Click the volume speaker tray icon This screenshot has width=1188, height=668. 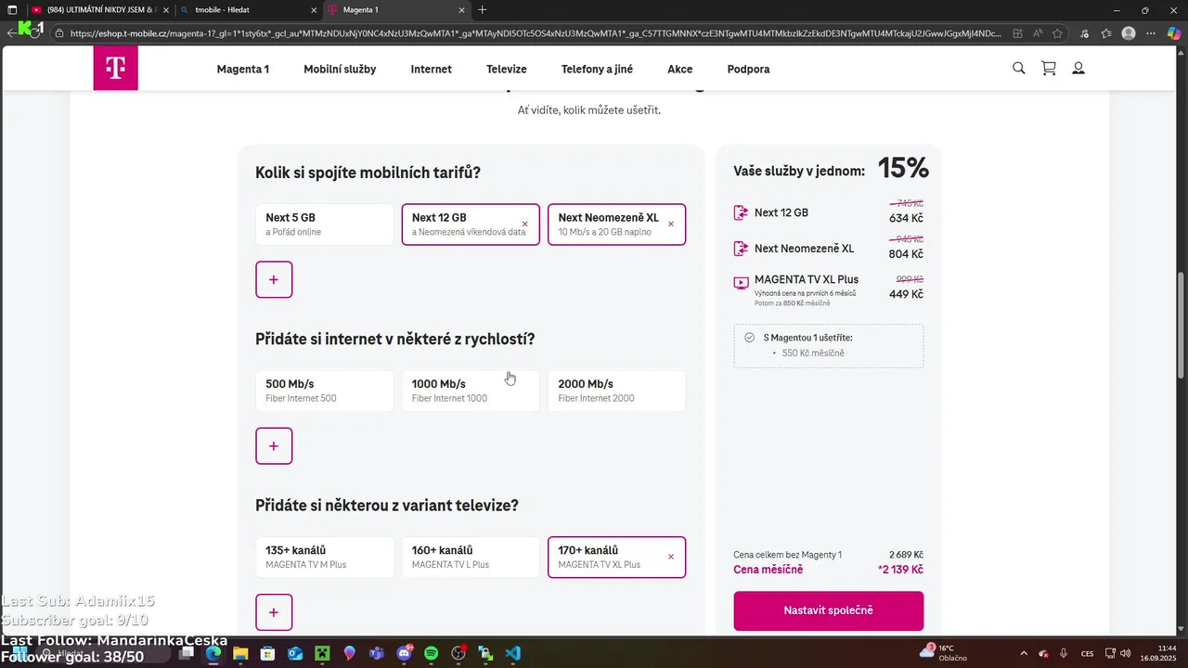click(x=1126, y=653)
